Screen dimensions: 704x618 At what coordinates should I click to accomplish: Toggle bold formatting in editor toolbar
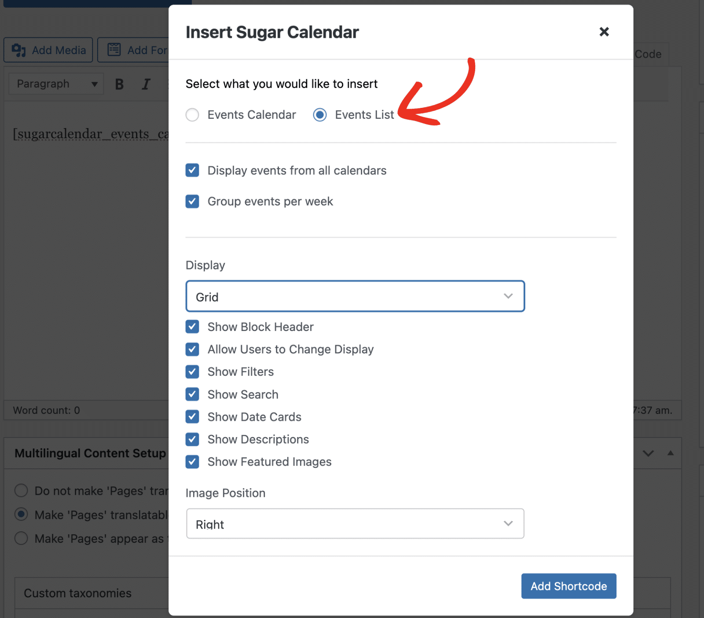point(119,84)
